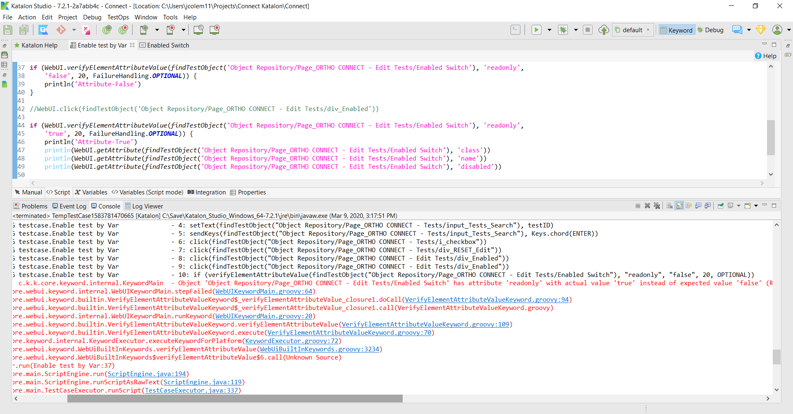
Task: Open the command builder terminal icon
Action: point(515,30)
